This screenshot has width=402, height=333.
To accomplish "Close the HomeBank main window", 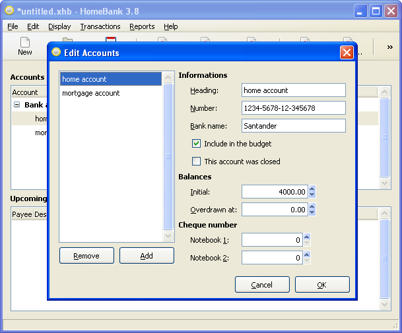I will (391, 11).
